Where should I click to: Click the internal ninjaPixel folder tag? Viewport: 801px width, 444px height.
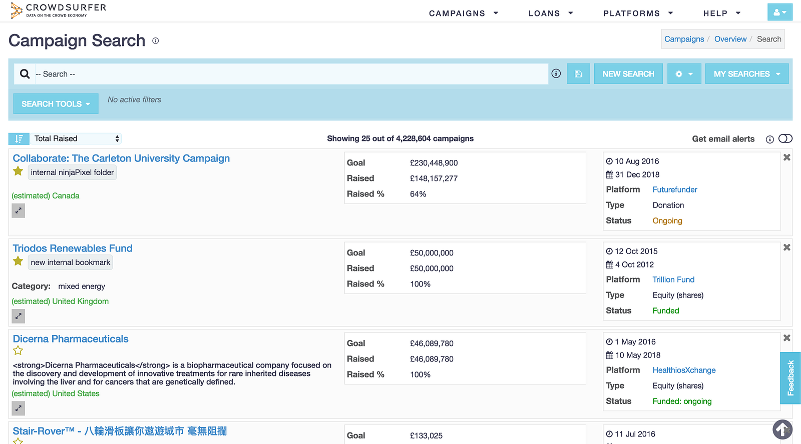click(72, 172)
